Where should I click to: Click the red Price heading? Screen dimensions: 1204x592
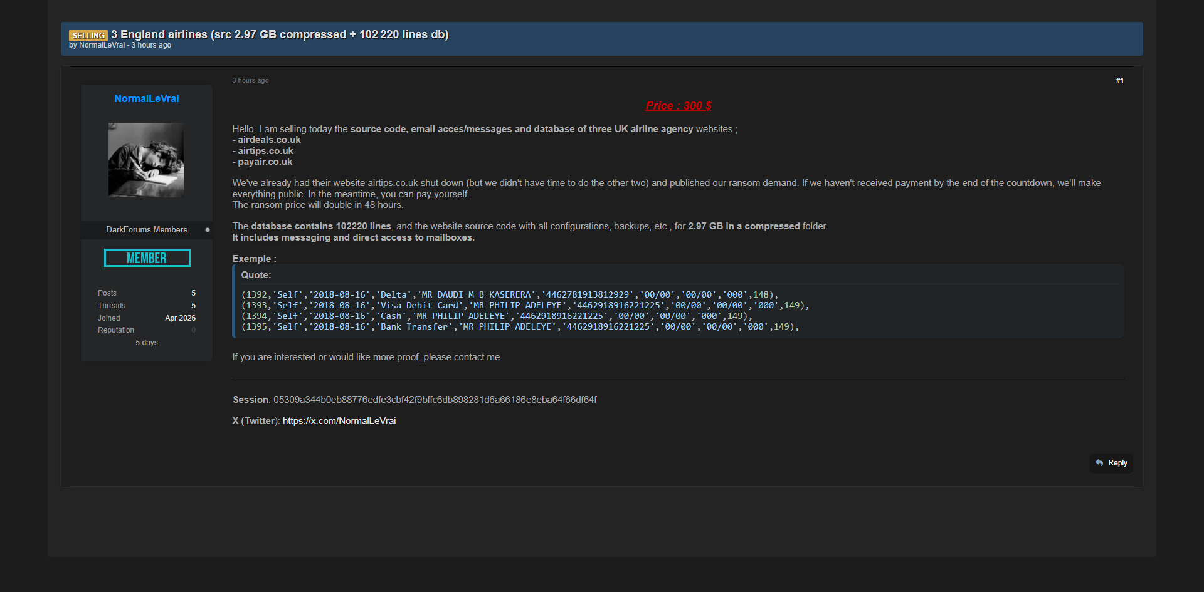(x=678, y=106)
